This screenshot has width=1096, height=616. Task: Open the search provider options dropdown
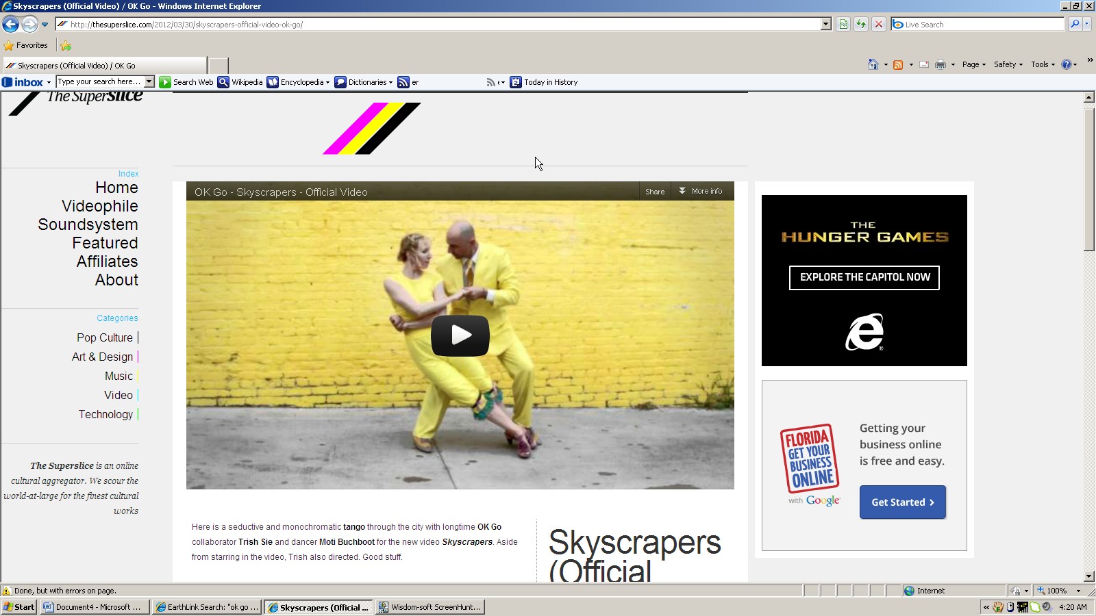point(1087,25)
